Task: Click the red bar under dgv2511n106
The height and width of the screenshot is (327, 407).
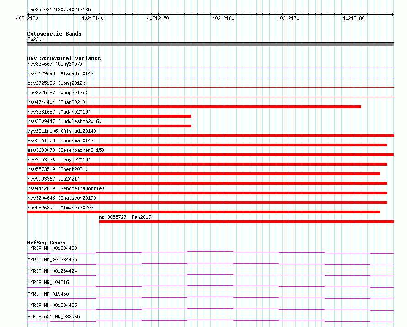Action: [210, 135]
